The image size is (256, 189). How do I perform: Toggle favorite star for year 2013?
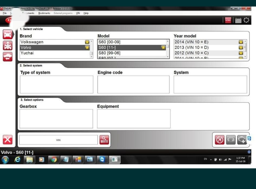(241, 48)
